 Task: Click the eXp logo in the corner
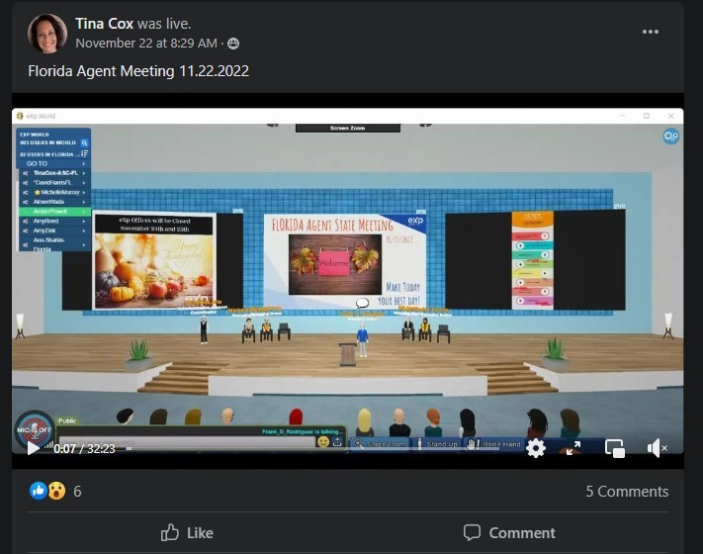[x=670, y=137]
